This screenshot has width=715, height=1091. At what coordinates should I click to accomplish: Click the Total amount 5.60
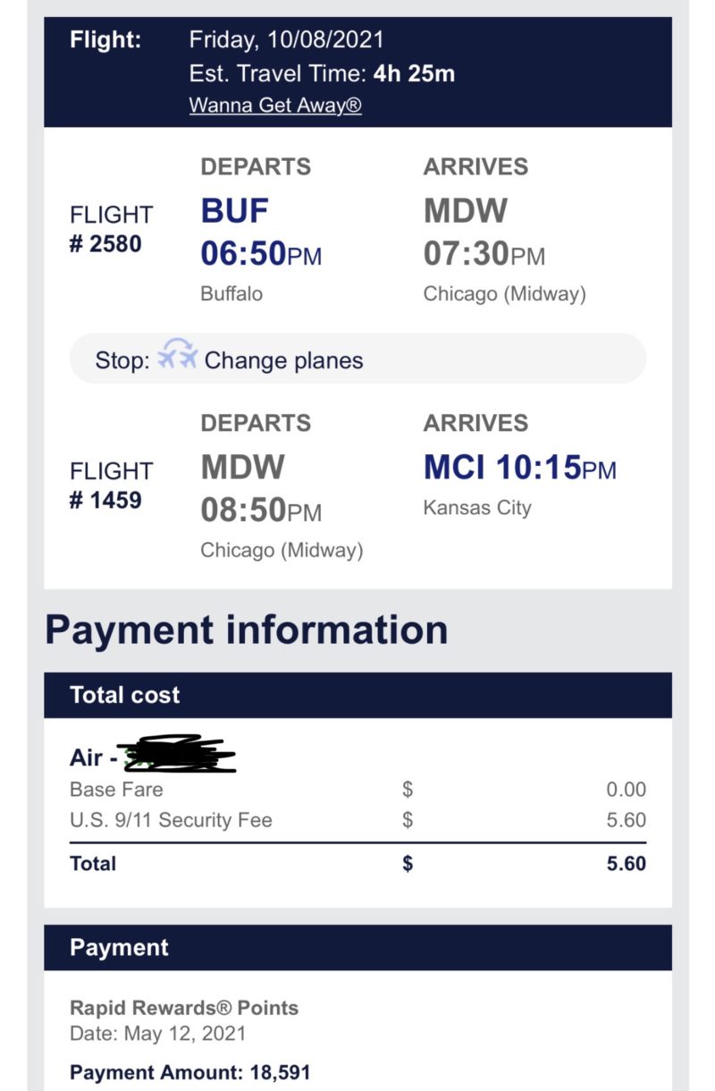(626, 864)
